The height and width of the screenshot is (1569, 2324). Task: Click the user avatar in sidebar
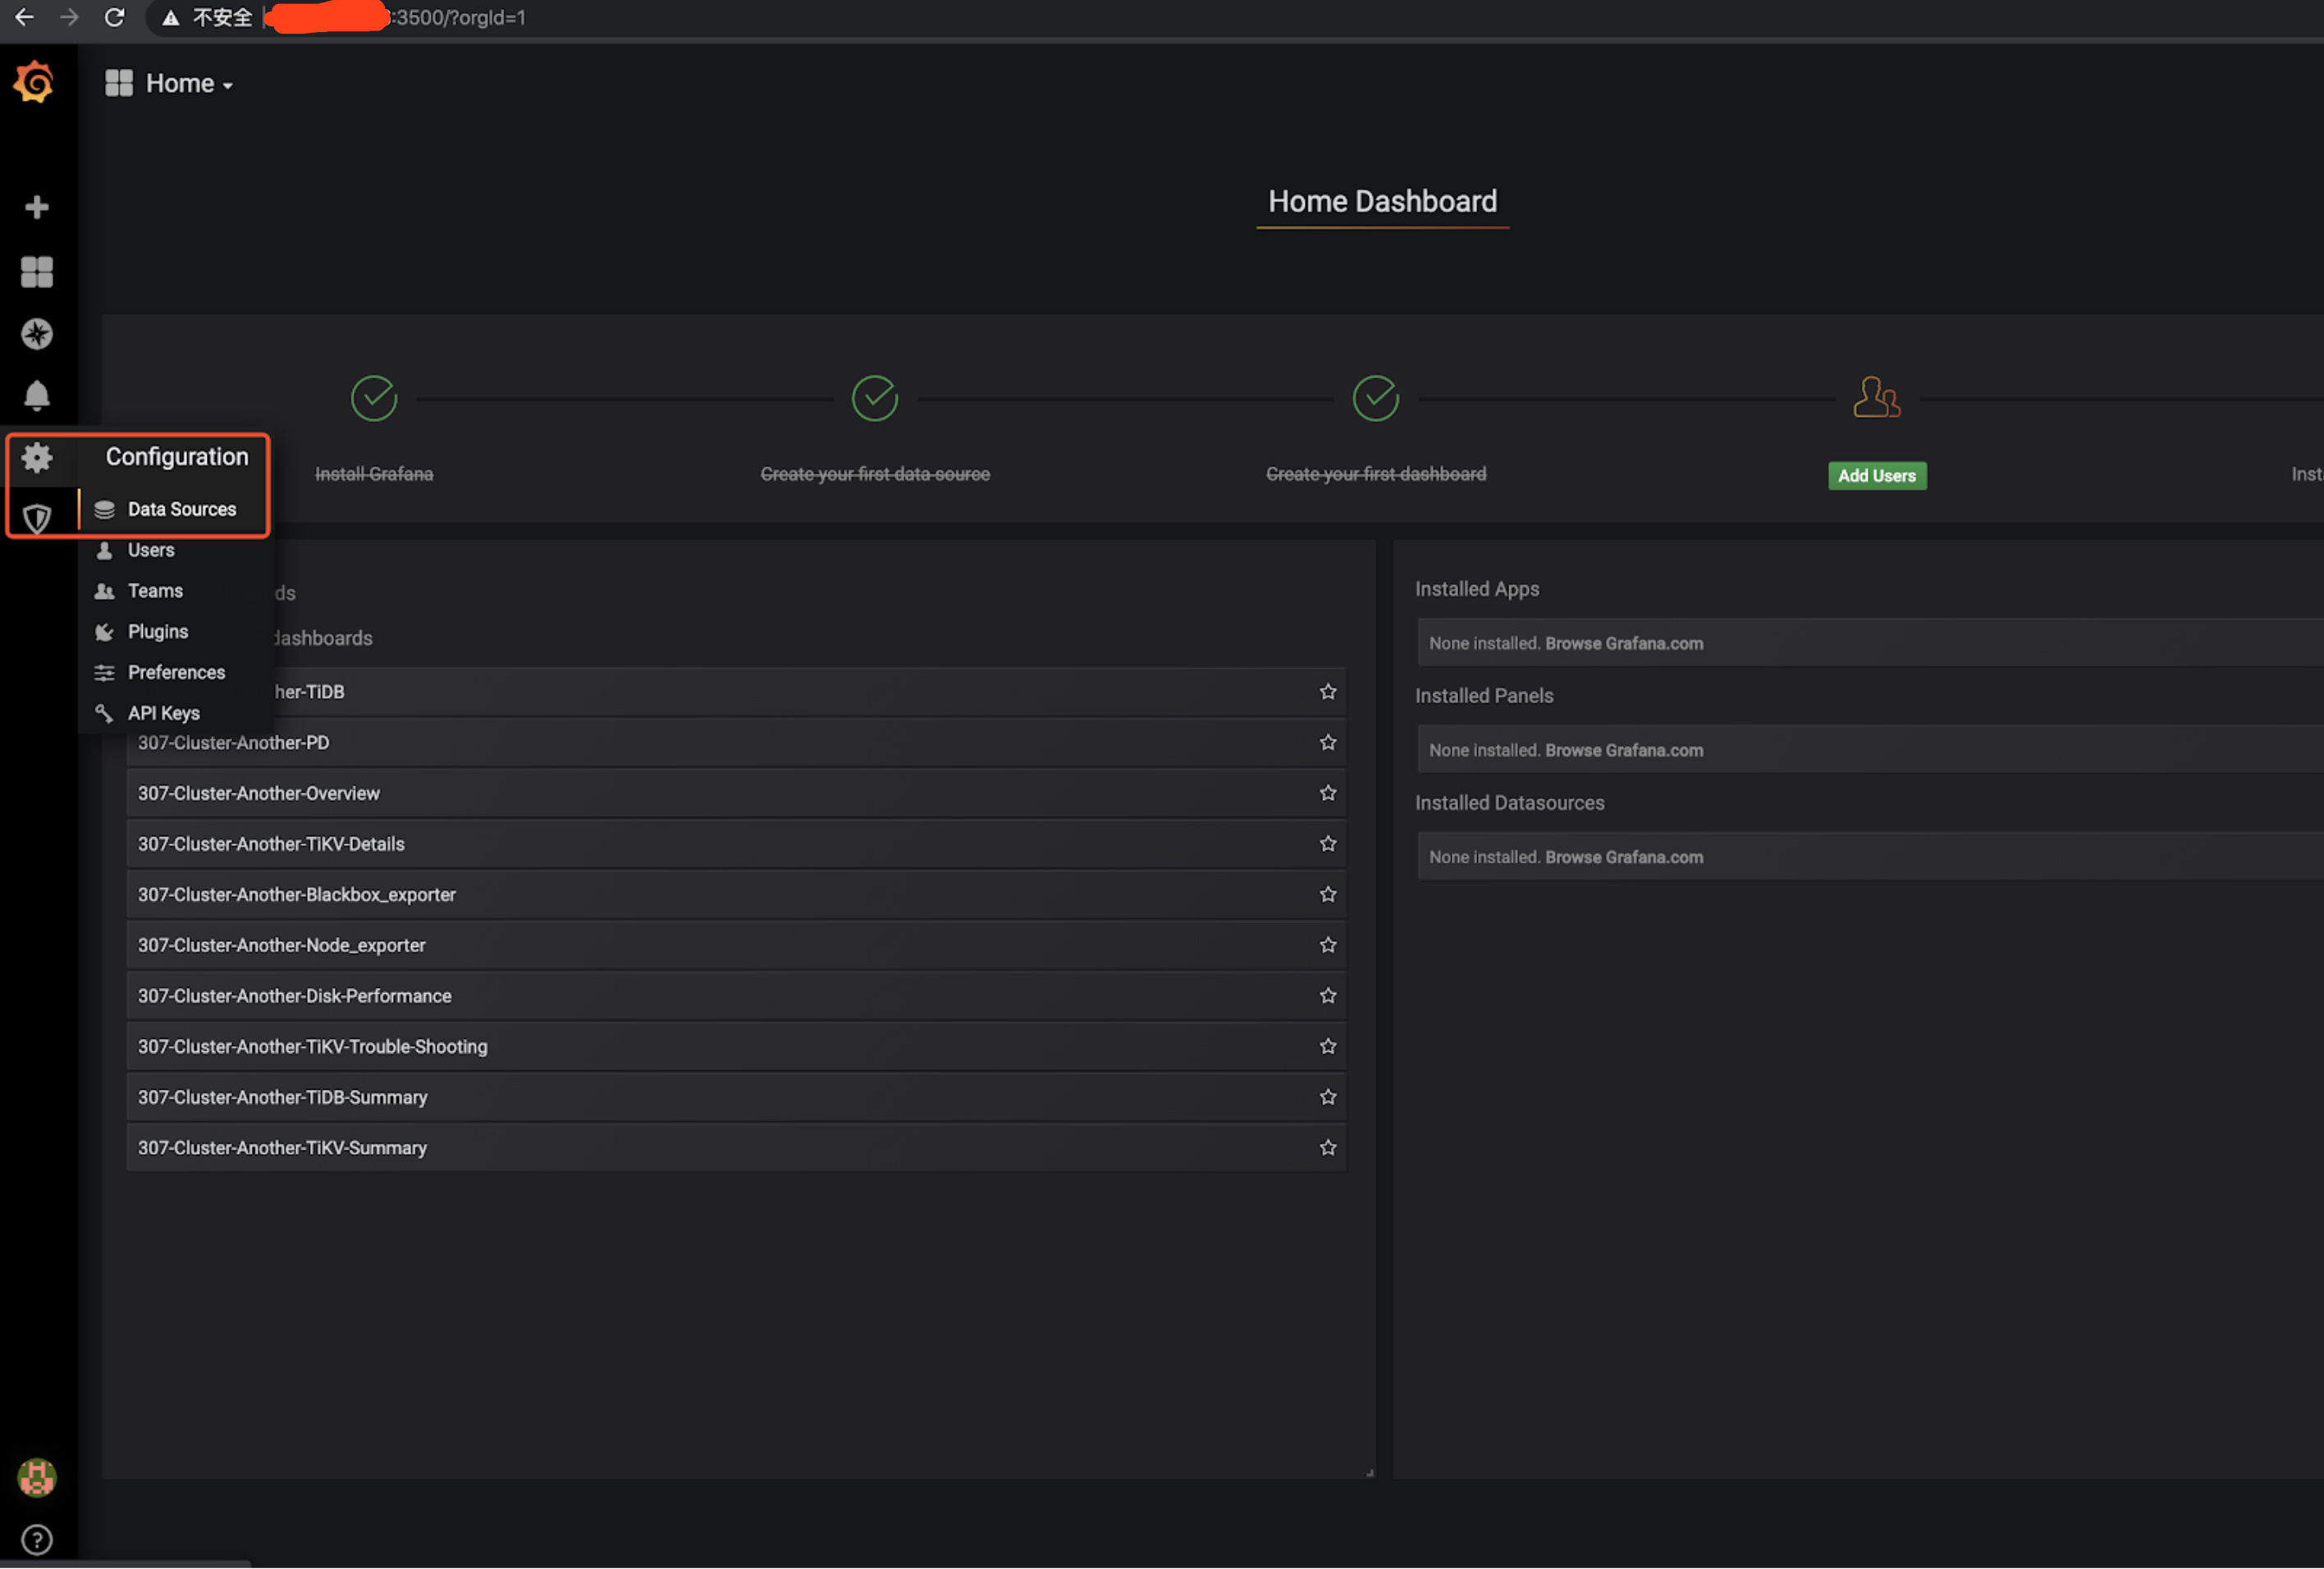tap(37, 1477)
